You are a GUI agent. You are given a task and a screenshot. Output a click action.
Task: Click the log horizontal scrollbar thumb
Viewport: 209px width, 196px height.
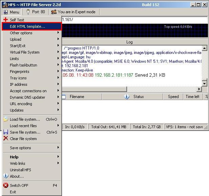95,89
